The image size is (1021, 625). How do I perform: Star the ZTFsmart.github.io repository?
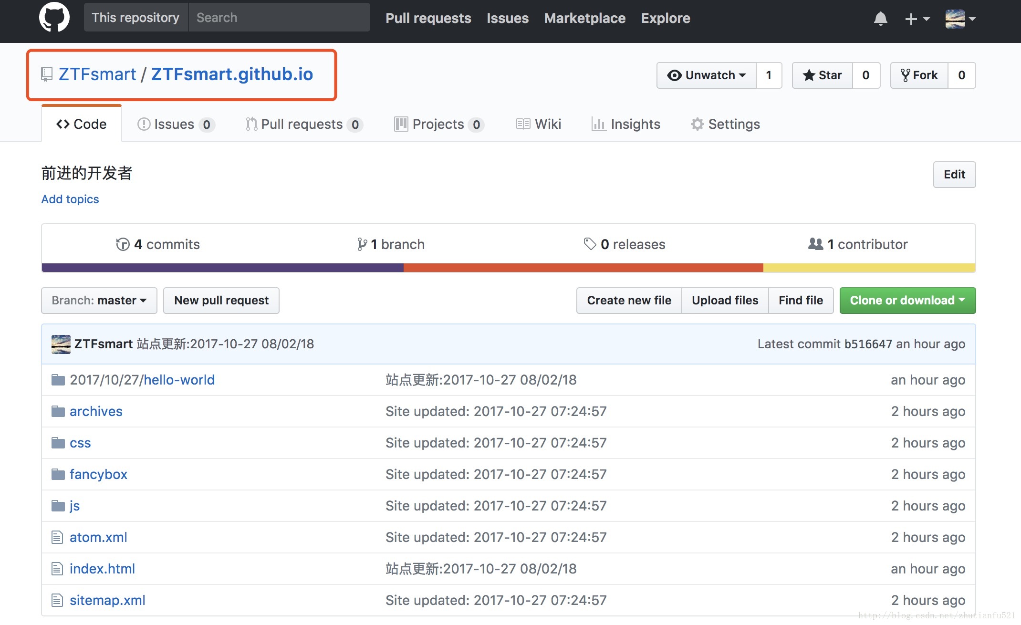point(823,75)
